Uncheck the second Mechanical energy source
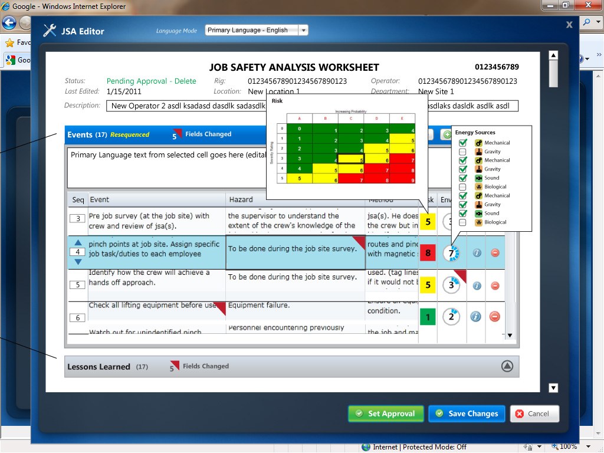Viewport: 604px width, 453px height. point(462,160)
